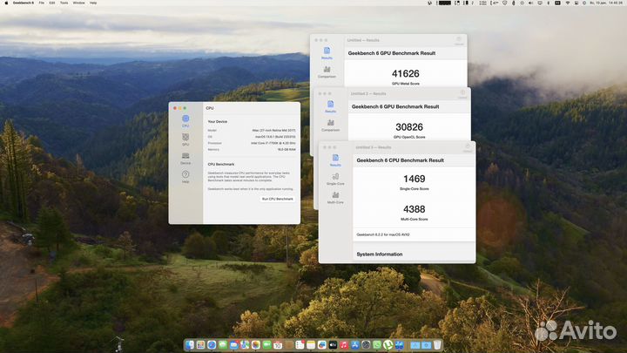The height and width of the screenshot is (353, 627).
Task: Select Results in the GPU Metal score window
Action: [327, 53]
